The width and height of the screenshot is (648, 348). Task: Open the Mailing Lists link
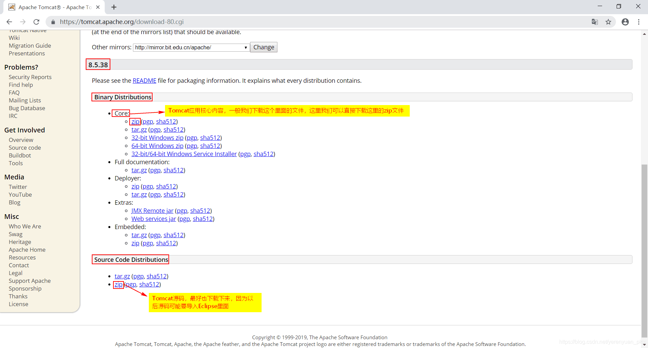25,100
